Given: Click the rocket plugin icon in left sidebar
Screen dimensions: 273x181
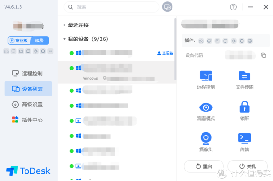Looking at the screenshot, I should [x=35, y=51].
